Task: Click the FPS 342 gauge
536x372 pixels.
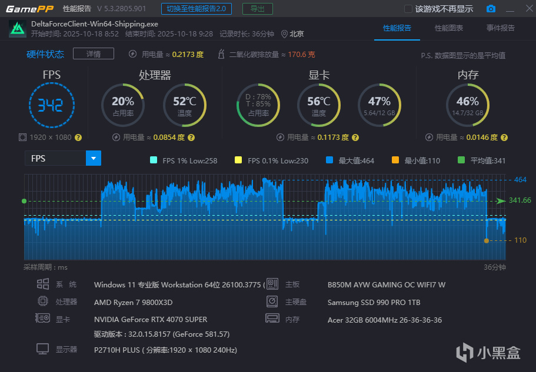Action: (51, 105)
